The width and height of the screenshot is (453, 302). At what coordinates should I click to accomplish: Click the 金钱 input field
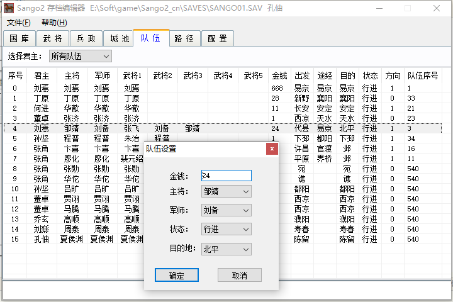[x=226, y=176]
